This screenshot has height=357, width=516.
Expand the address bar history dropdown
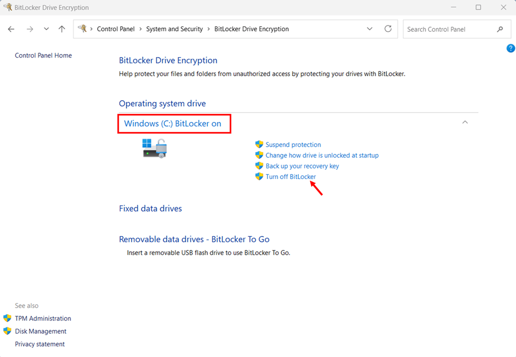pyautogui.click(x=369, y=29)
